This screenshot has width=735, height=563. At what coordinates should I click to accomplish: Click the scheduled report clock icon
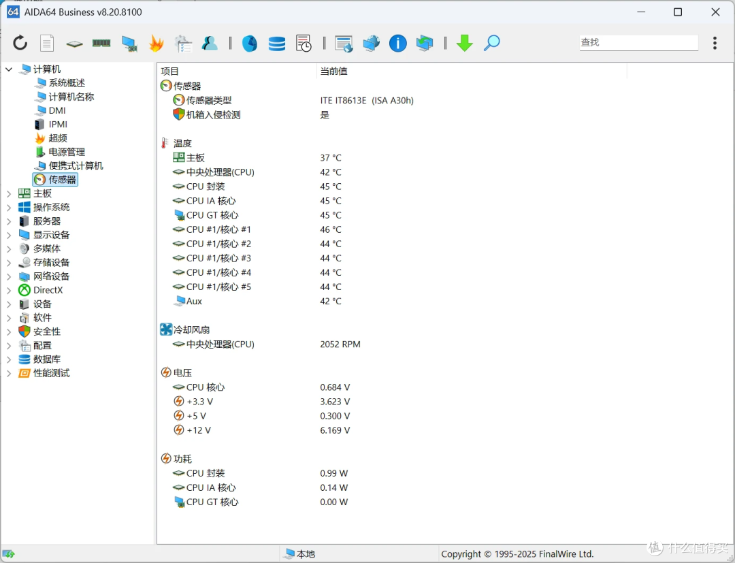(304, 43)
